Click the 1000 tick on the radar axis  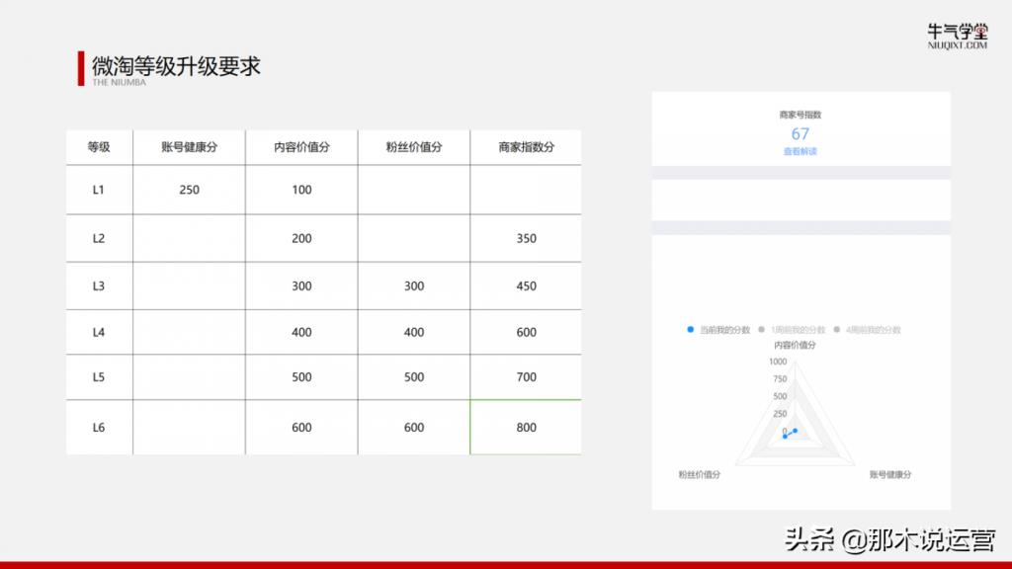click(x=778, y=362)
